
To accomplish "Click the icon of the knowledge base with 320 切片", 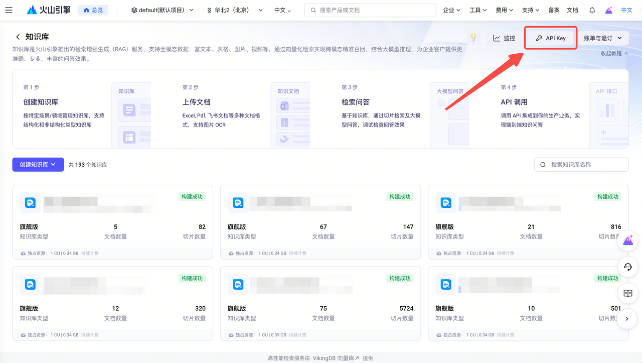I will click(30, 285).
